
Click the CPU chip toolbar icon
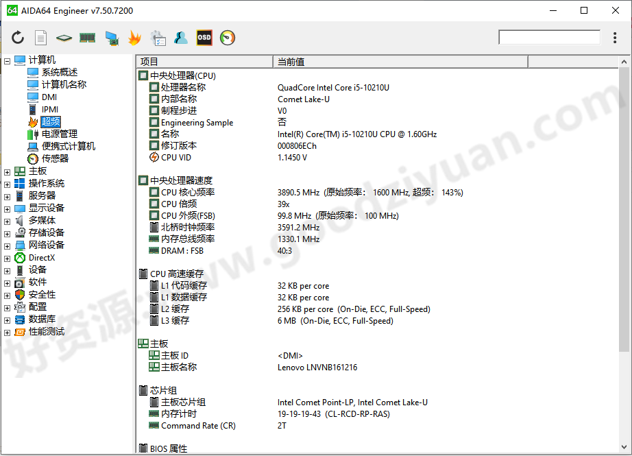pyautogui.click(x=64, y=38)
